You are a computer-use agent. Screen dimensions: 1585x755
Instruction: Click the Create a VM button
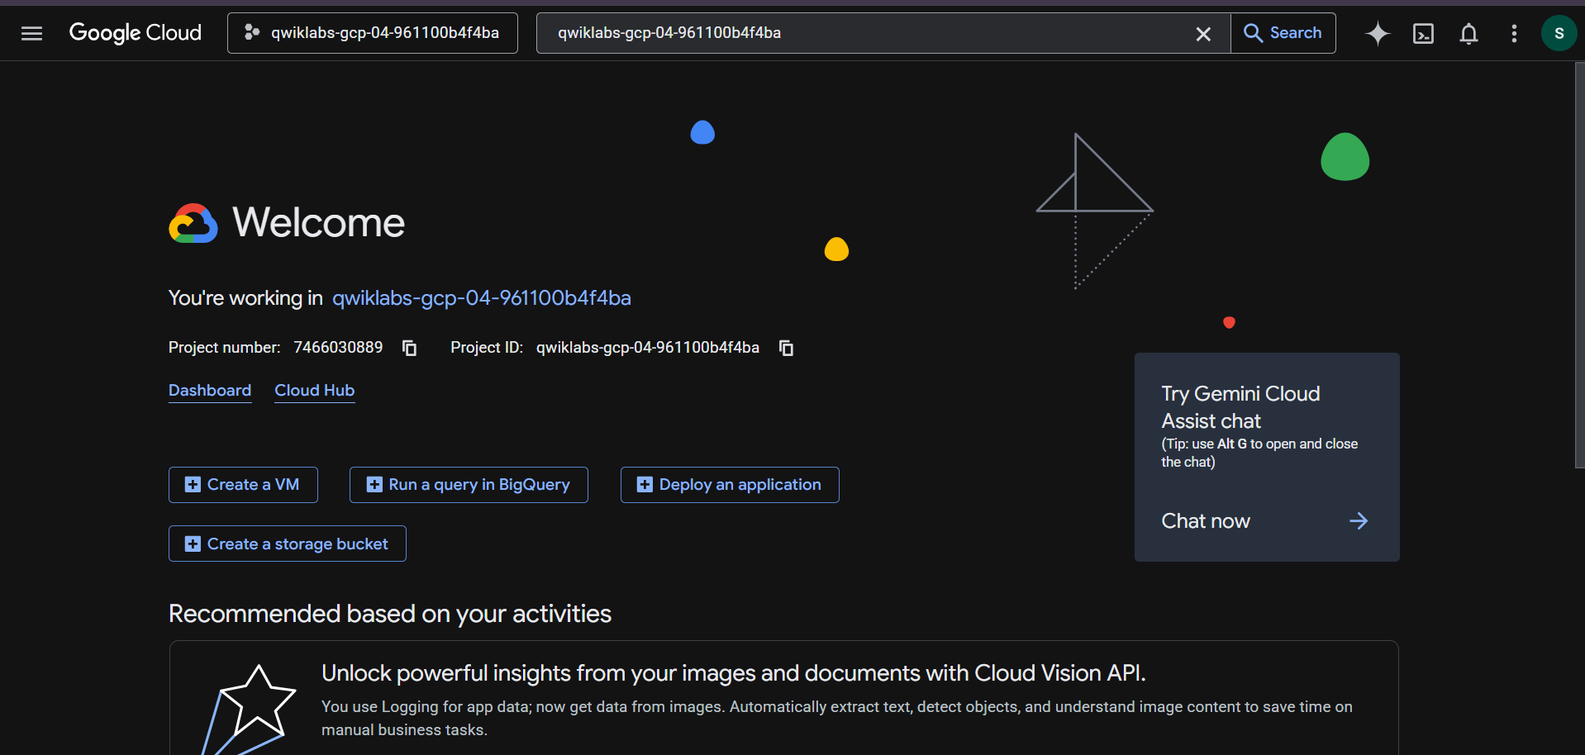[x=243, y=485]
